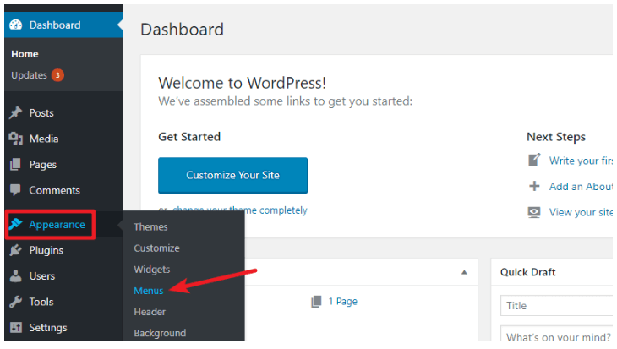Select Customize in Appearance flyout
This screenshot has height=349, width=617.
(156, 248)
